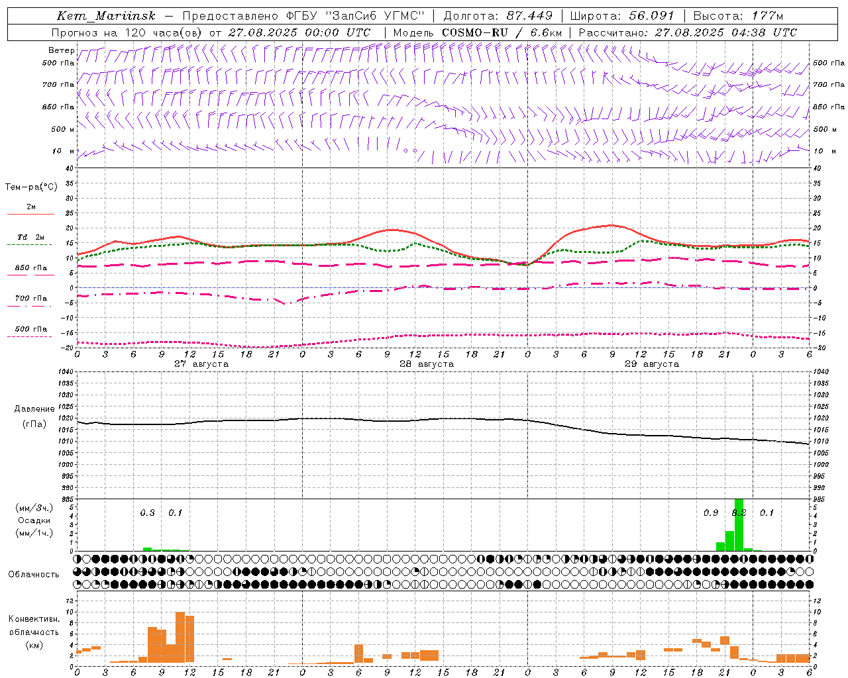
Task: Click the precipitation value "0.9"
Action: click(x=711, y=512)
